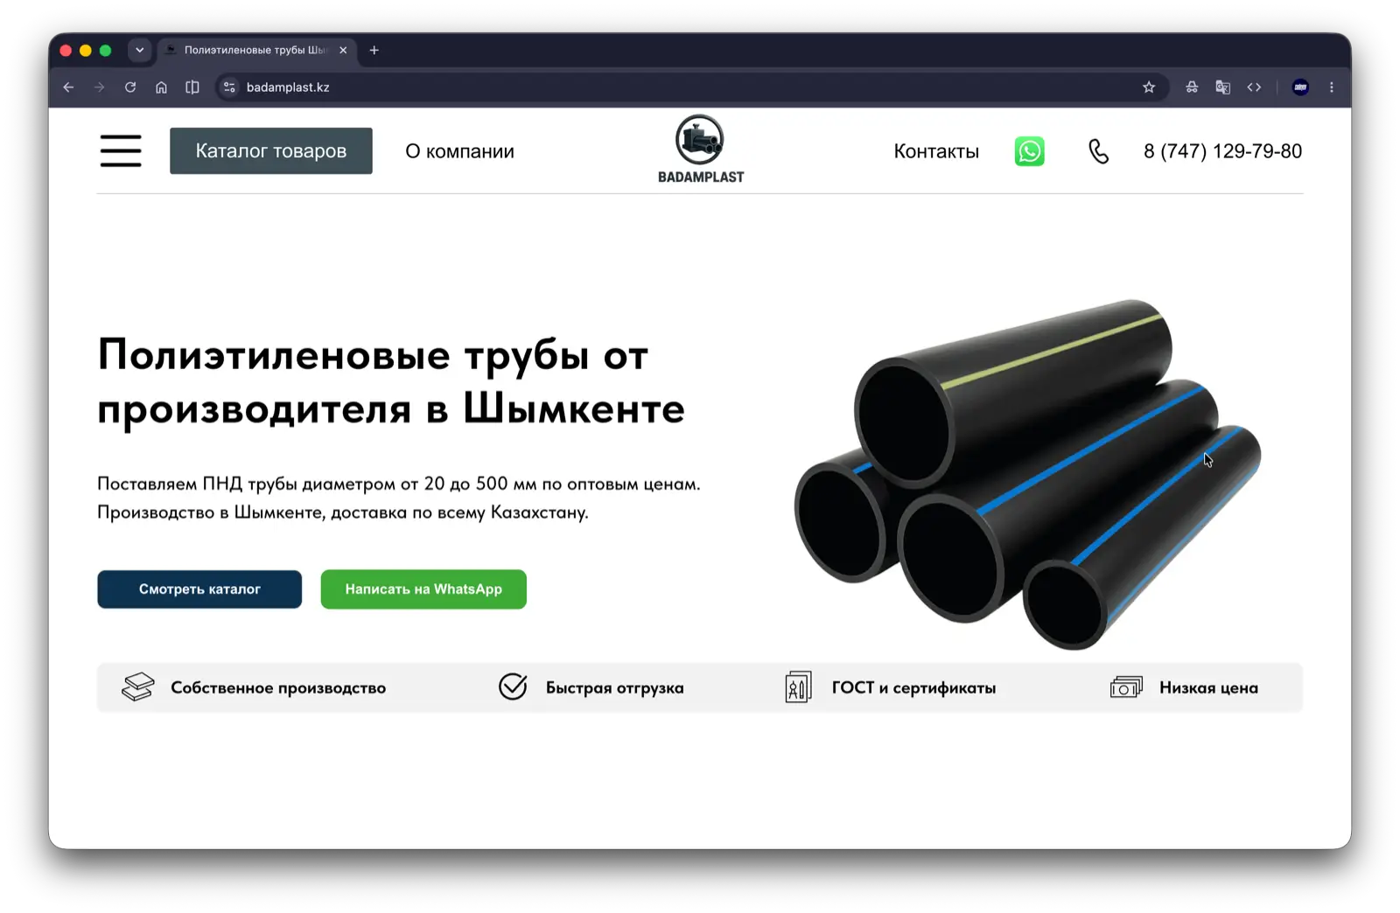This screenshot has height=913, width=1400.
Task: Click the phone handset icon
Action: (1098, 151)
